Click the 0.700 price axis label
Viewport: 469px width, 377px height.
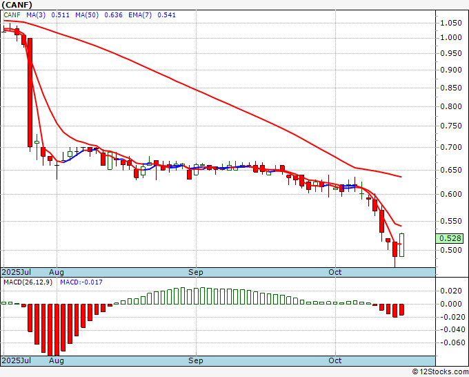coord(451,147)
